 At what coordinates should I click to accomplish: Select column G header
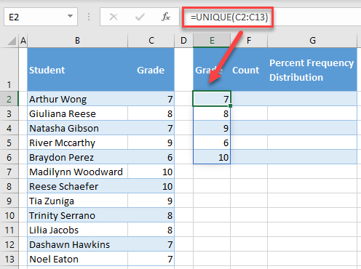(x=312, y=41)
